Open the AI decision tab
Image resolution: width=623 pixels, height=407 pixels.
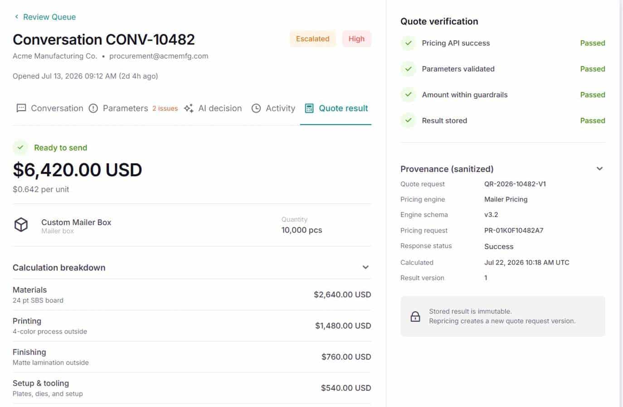click(x=213, y=108)
